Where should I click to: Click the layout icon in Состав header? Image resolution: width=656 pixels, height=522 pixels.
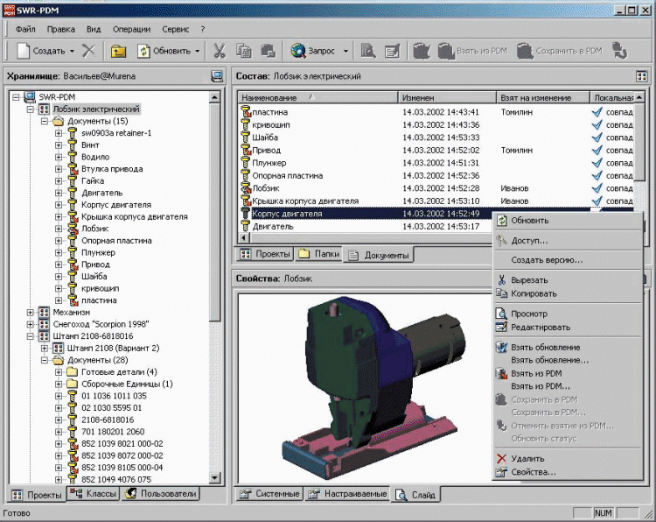641,76
